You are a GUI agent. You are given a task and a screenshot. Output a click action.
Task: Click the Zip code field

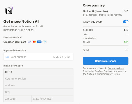(17, 99)
